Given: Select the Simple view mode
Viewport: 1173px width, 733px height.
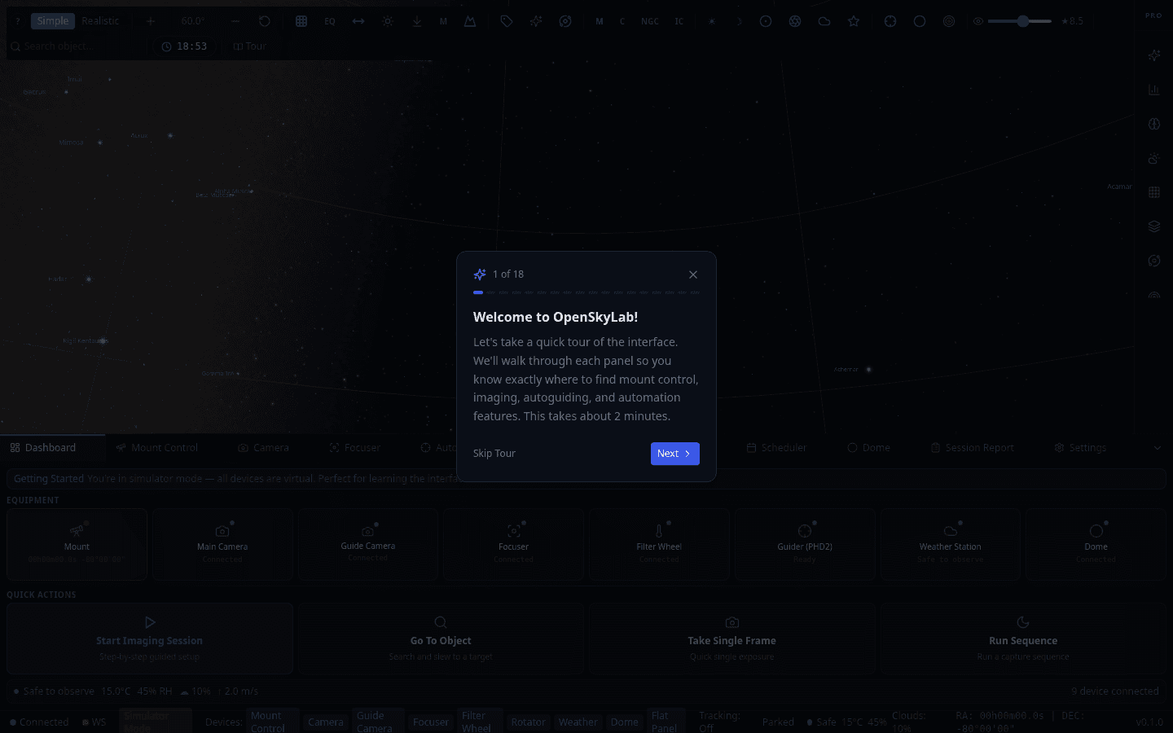Looking at the screenshot, I should 53,21.
